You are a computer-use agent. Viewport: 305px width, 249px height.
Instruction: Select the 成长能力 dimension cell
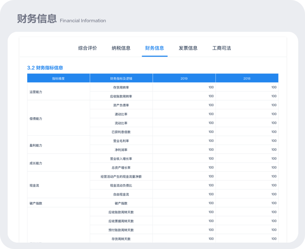pos(36,163)
